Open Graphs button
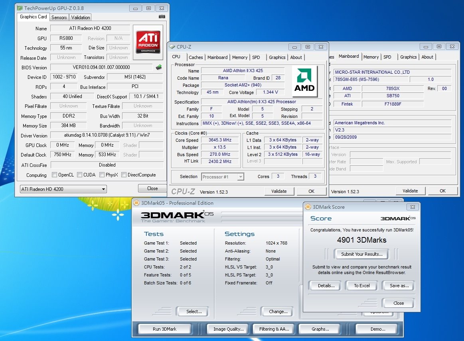Image resolution: width=464 pixels, height=341 pixels. click(x=320, y=329)
